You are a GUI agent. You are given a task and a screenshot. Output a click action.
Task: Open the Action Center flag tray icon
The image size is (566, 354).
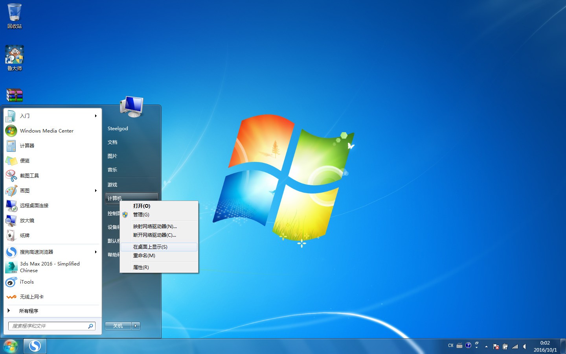tap(496, 347)
